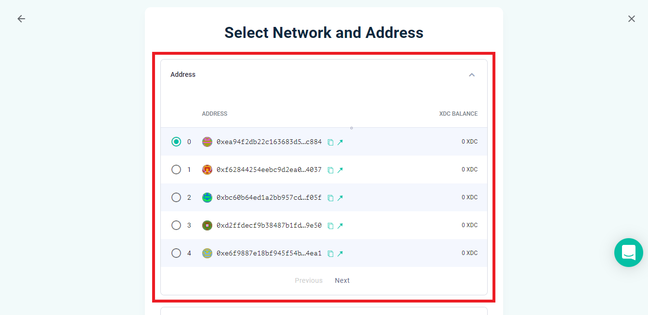Select radio button for address index 1
Viewport: 648px width, 315px height.
(x=176, y=170)
